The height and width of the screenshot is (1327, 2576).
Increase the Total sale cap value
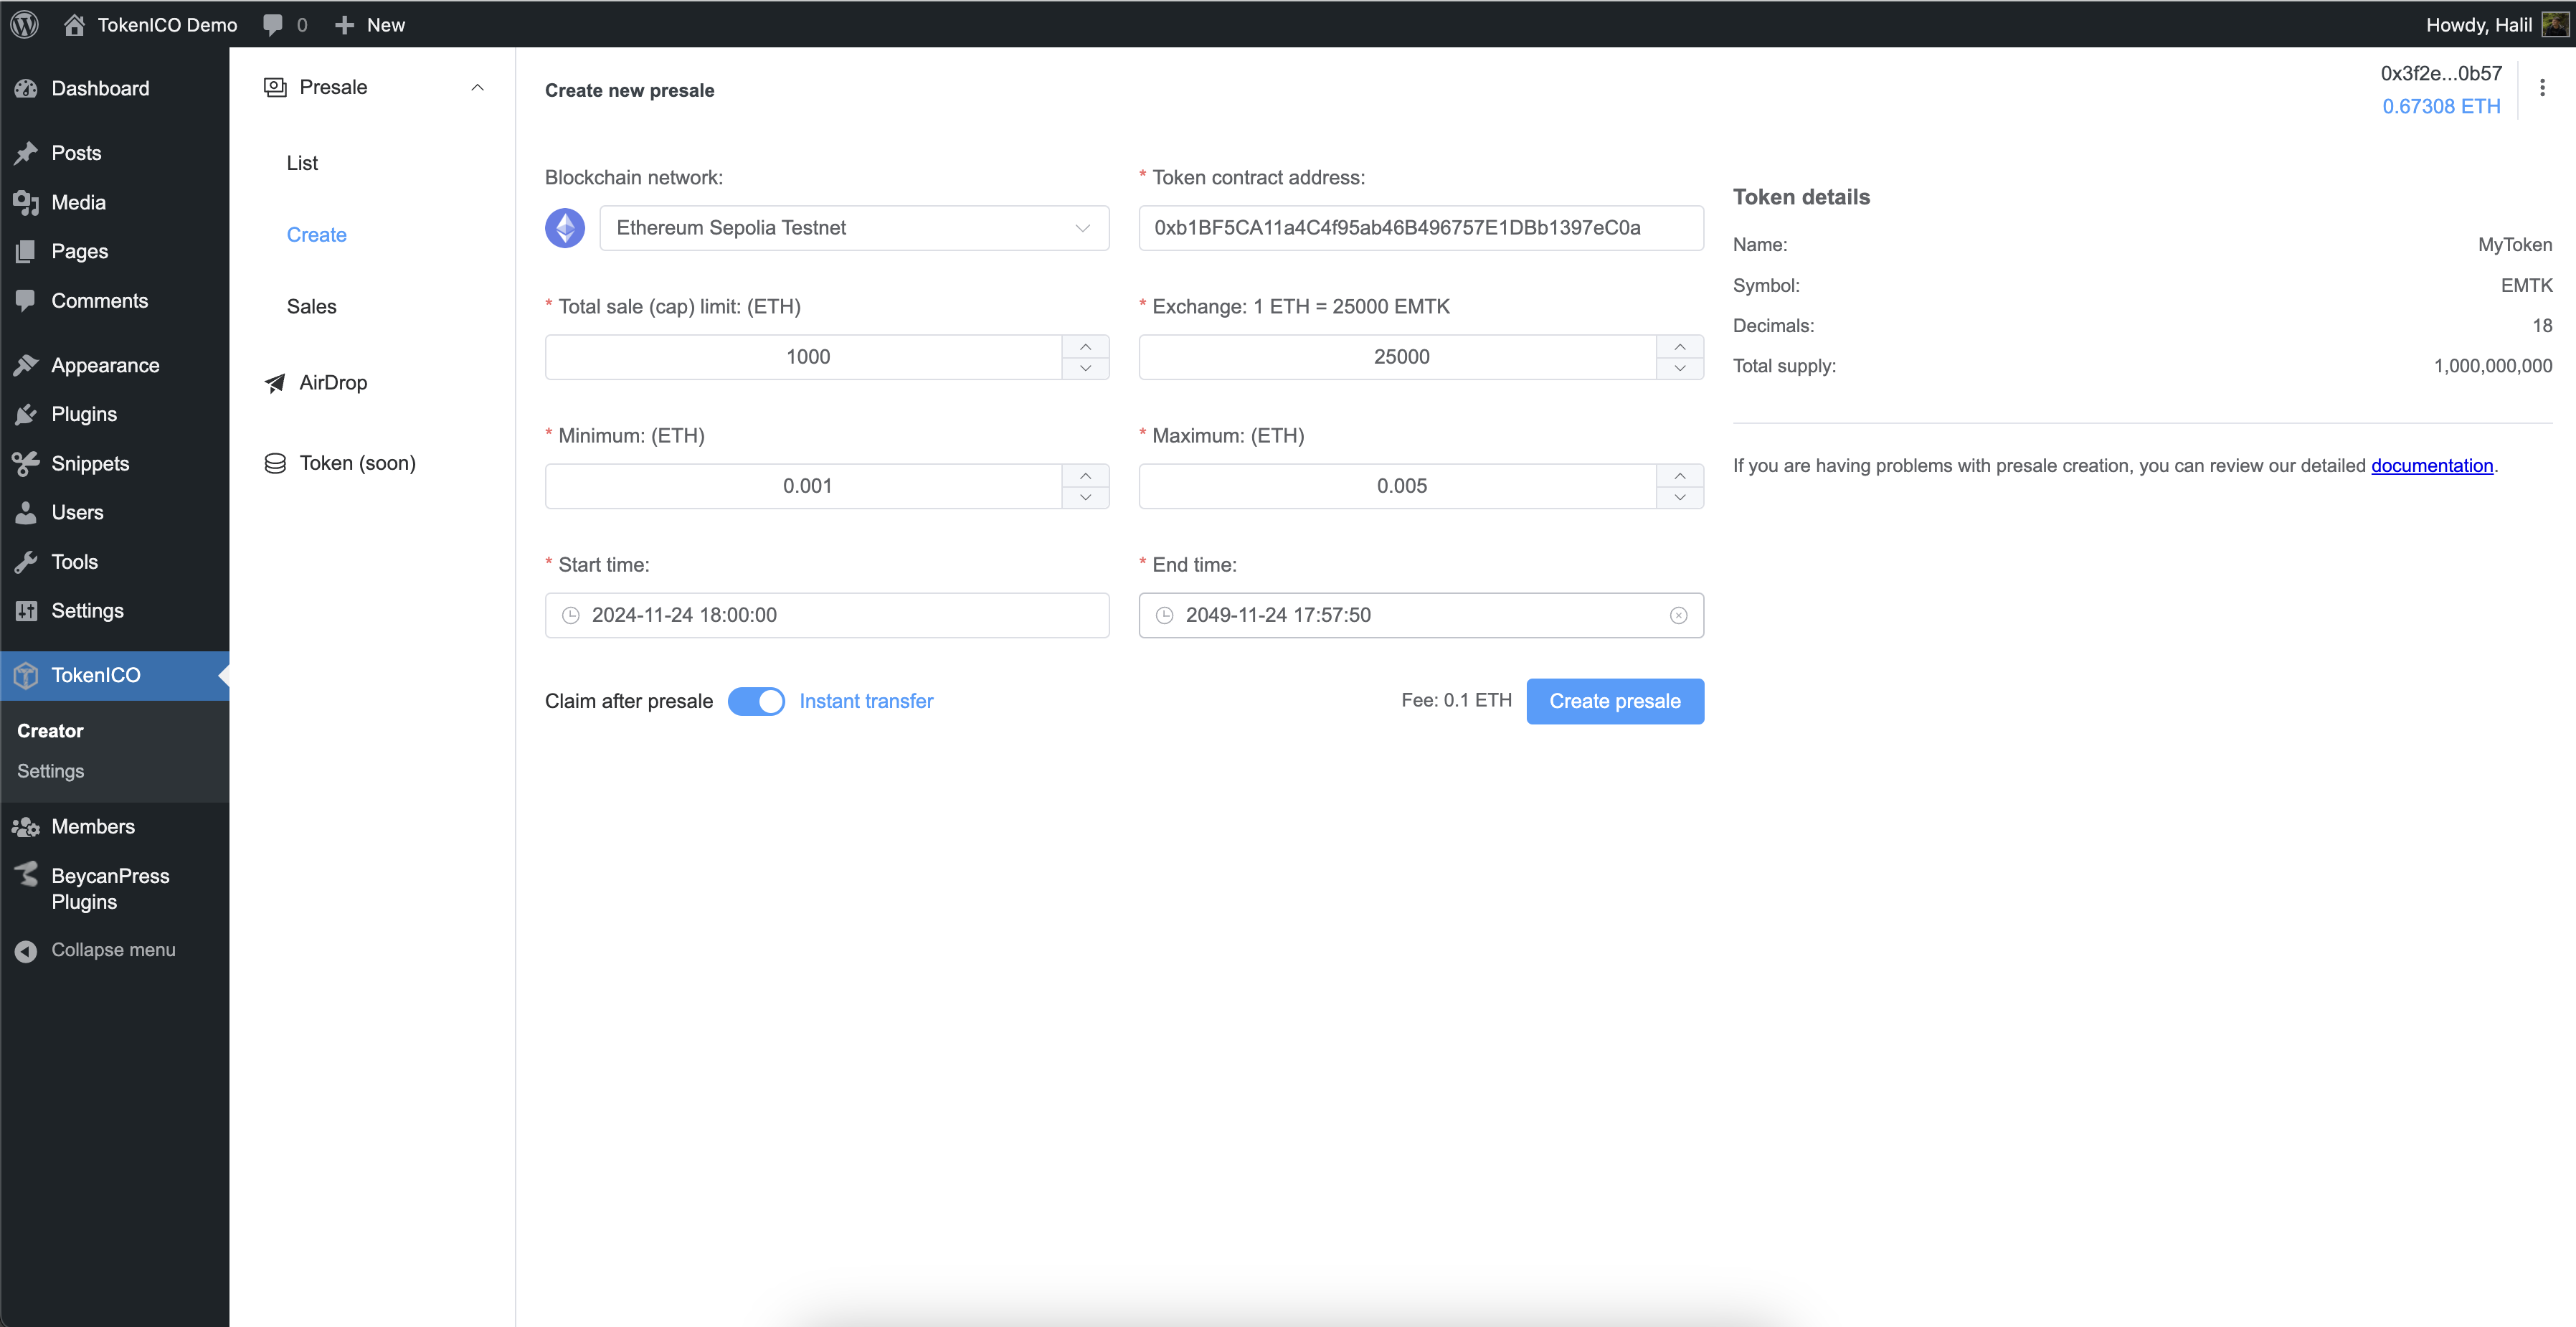[1086, 346]
